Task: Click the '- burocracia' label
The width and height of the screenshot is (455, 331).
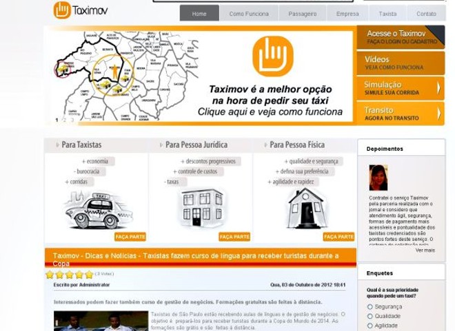Action: [88, 171]
